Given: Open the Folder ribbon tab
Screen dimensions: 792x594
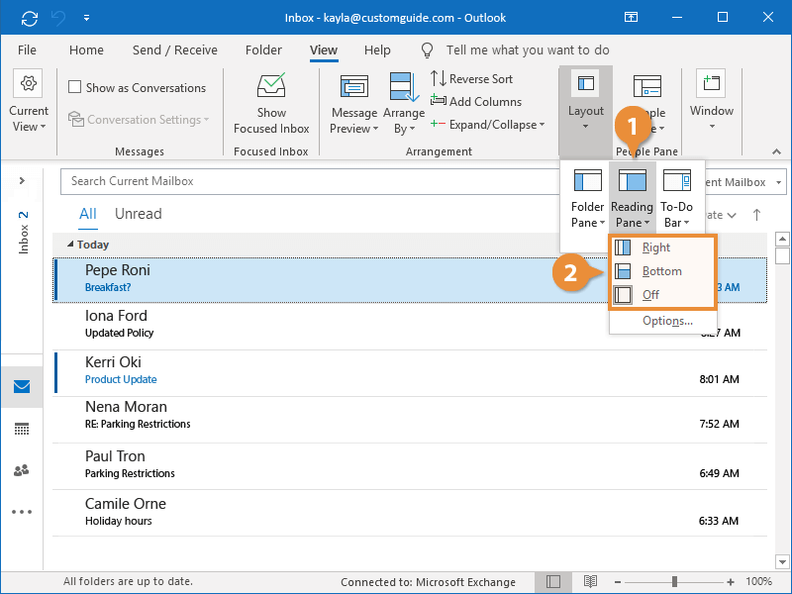Looking at the screenshot, I should pyautogui.click(x=263, y=50).
